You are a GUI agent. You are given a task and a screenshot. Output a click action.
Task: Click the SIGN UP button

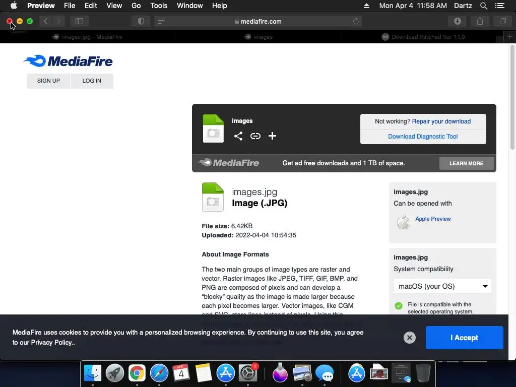tap(48, 81)
